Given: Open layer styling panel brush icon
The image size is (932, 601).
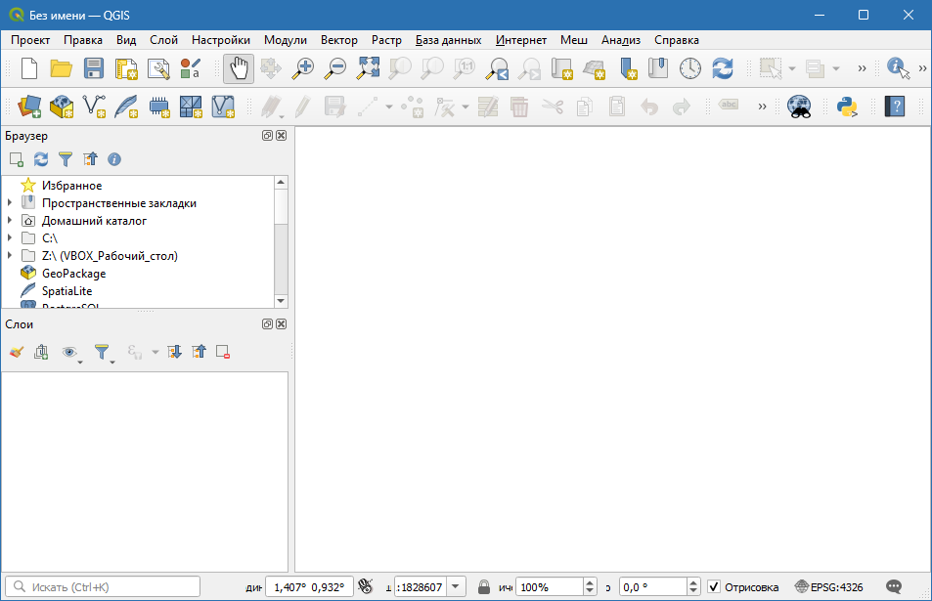Looking at the screenshot, I should 17,352.
